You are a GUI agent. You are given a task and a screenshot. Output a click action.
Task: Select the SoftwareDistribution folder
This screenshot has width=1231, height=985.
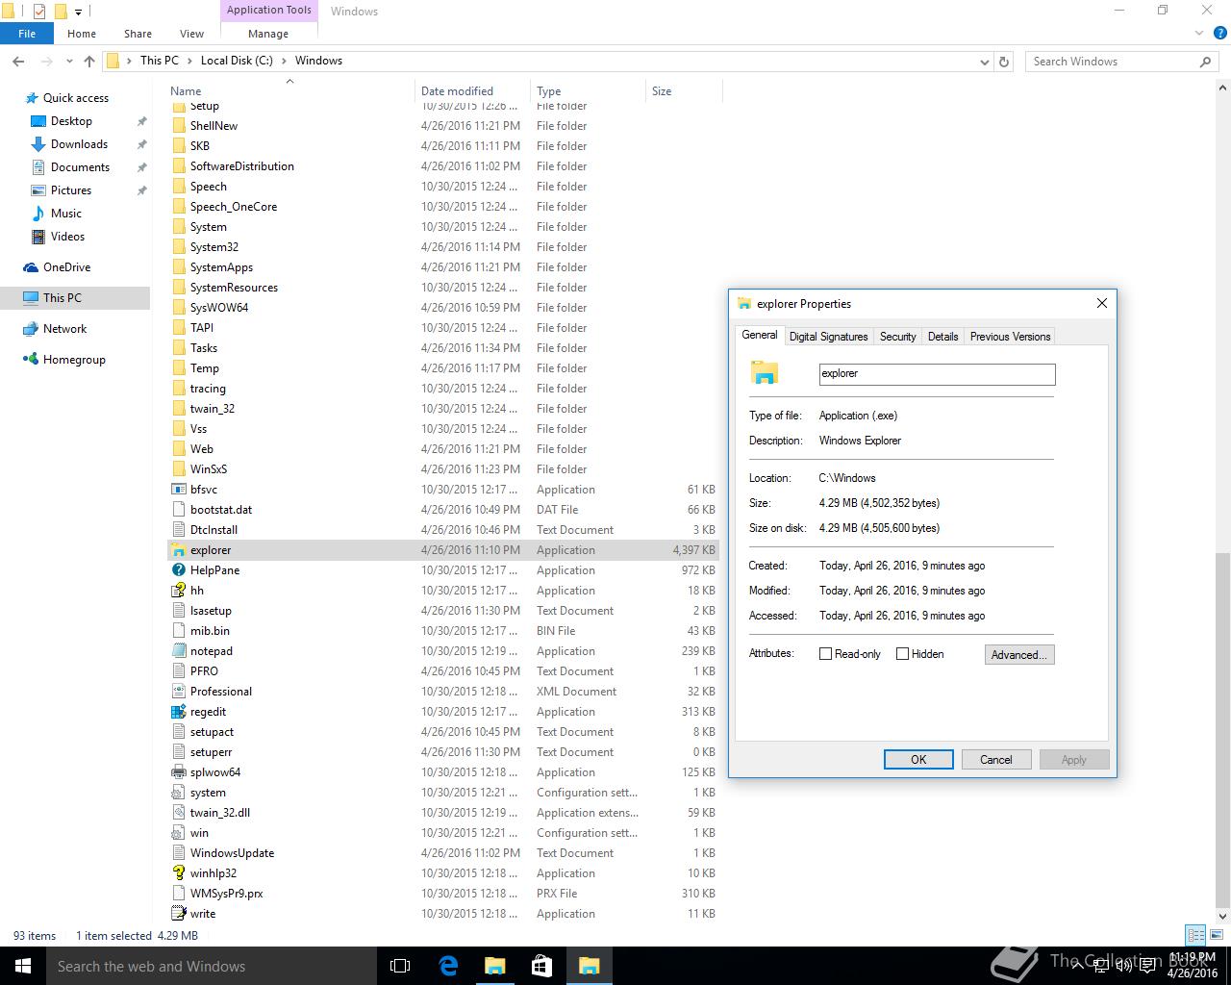pos(443,166)
